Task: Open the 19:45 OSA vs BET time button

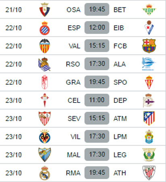Action: point(97,9)
